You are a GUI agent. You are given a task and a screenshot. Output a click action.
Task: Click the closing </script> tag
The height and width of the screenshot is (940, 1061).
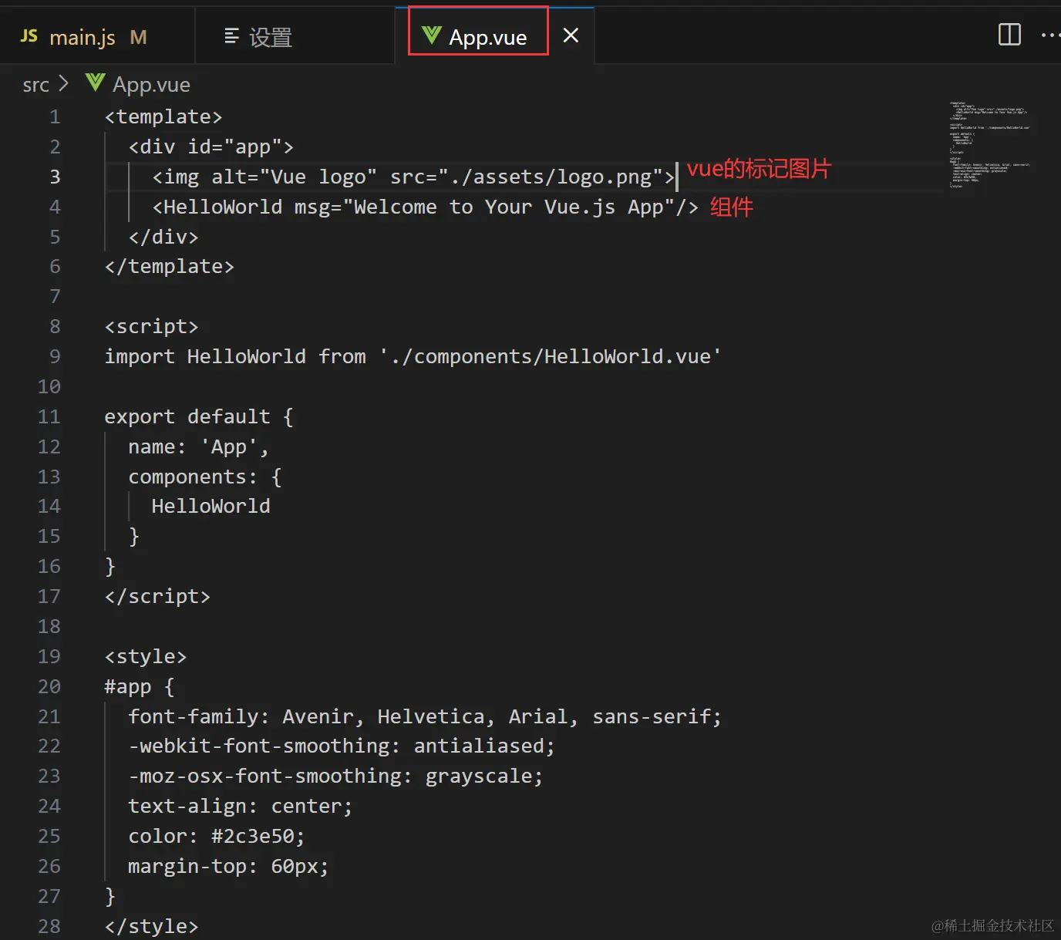(x=157, y=597)
